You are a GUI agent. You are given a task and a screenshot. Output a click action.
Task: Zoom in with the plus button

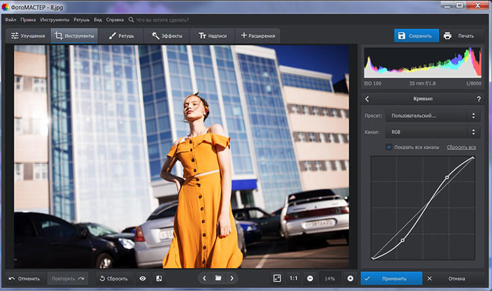pos(350,279)
